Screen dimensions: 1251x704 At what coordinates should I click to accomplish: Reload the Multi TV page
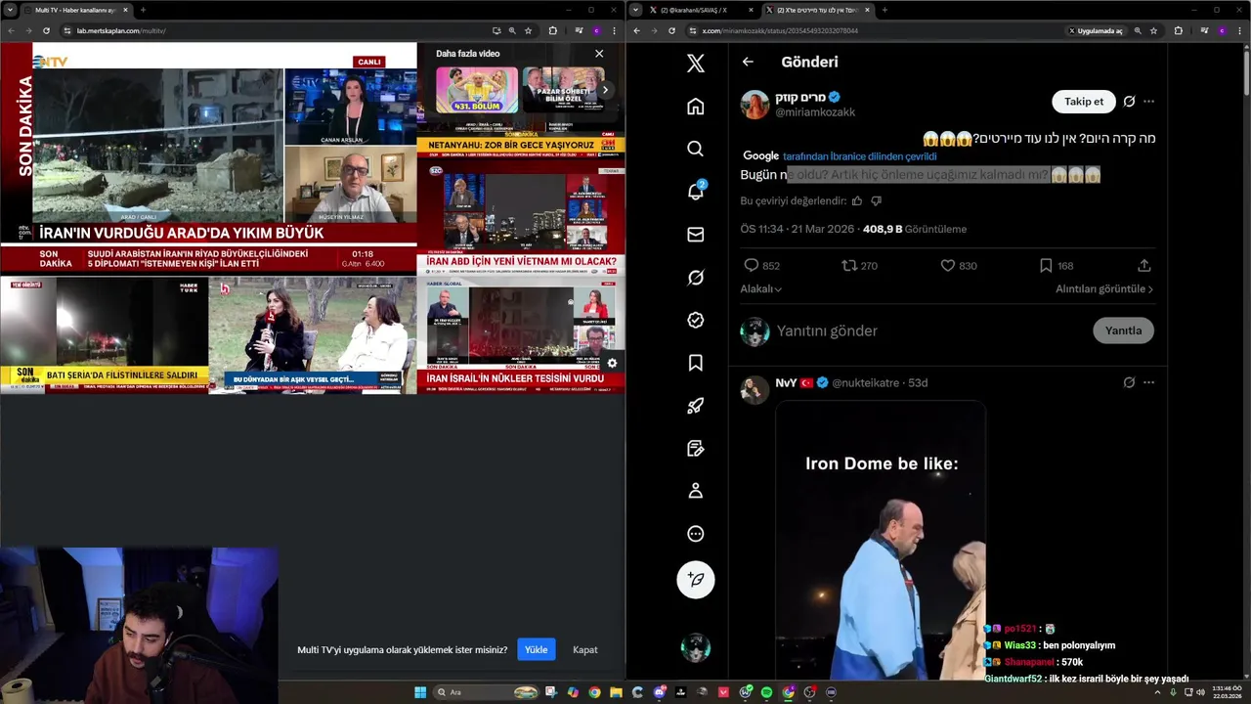(46, 30)
